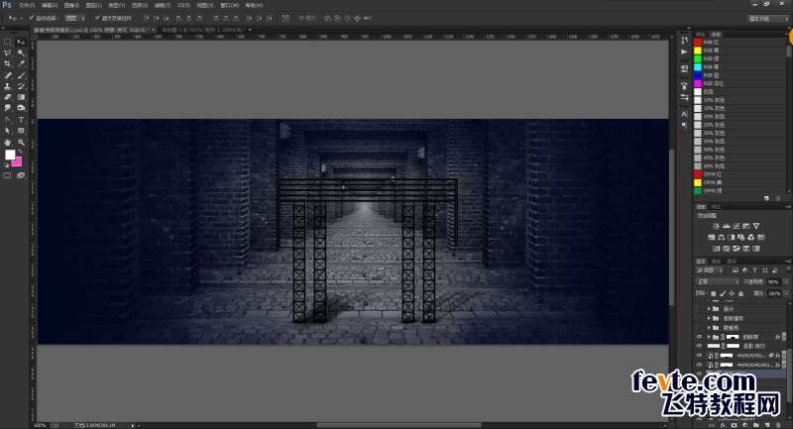Screen dimensions: 793x429
Task: Select the Clone Stamp tool
Action: (8, 86)
